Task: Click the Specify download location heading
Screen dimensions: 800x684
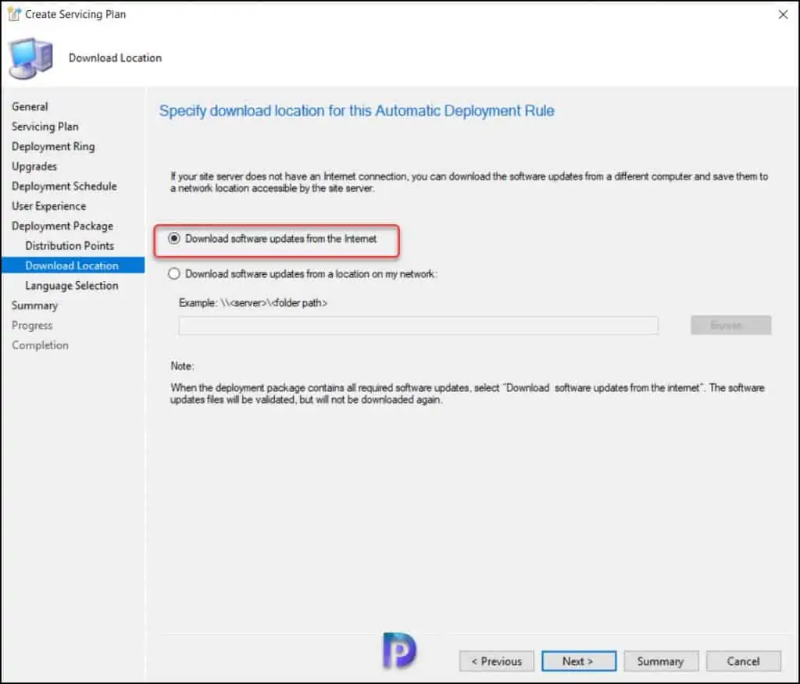Action: [356, 111]
